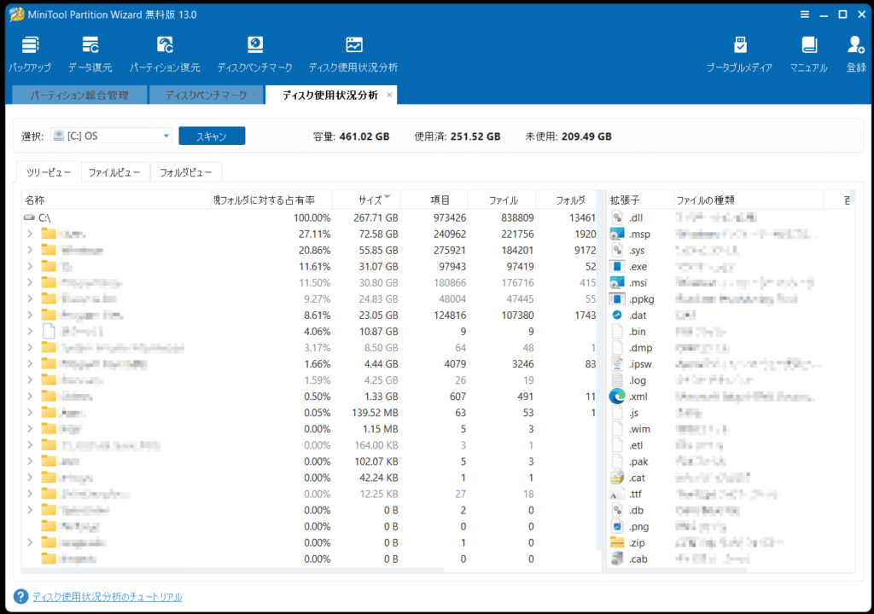Expand the 55.85 GB folder row

[x=30, y=250]
